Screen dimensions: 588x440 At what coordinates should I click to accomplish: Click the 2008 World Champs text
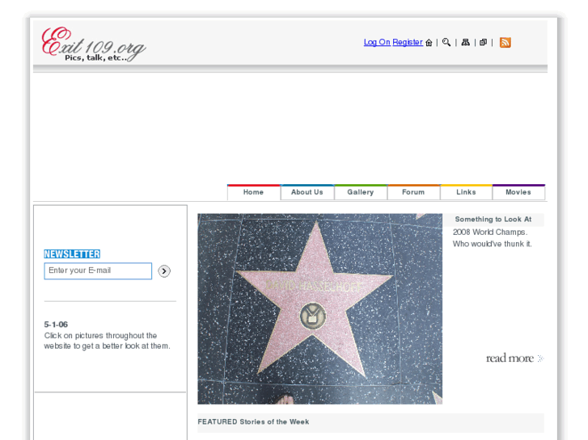point(490,233)
